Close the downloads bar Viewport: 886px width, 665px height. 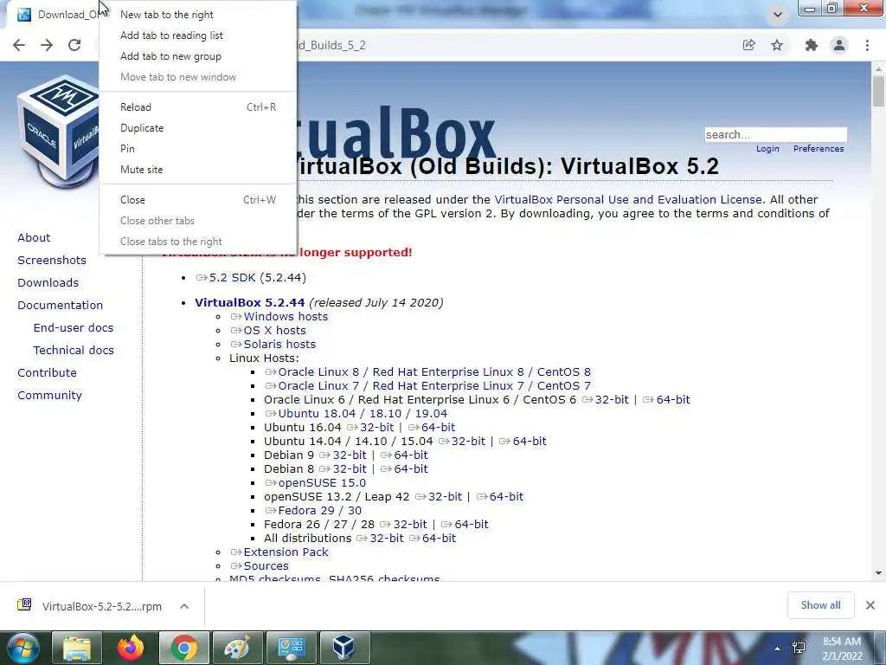[870, 605]
